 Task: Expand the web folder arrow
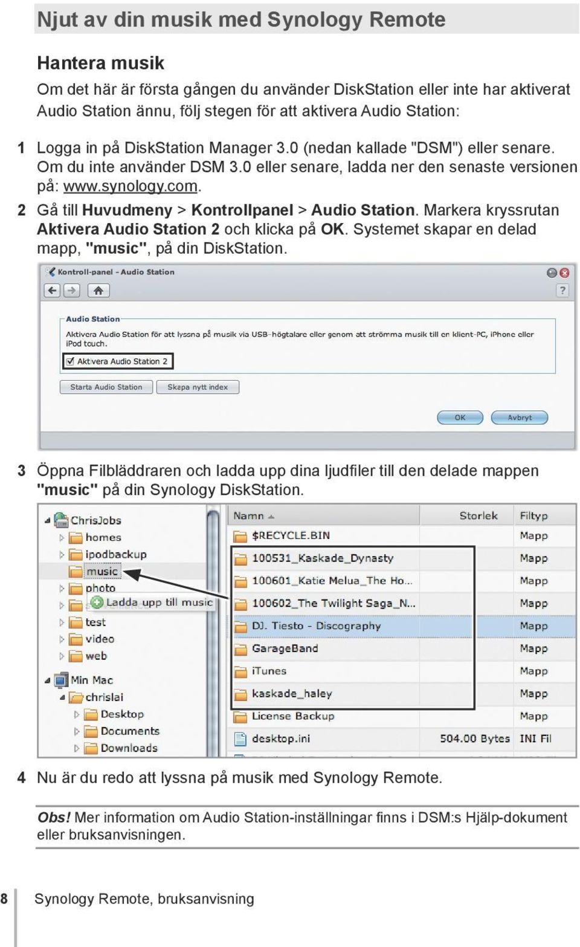[x=62, y=656]
